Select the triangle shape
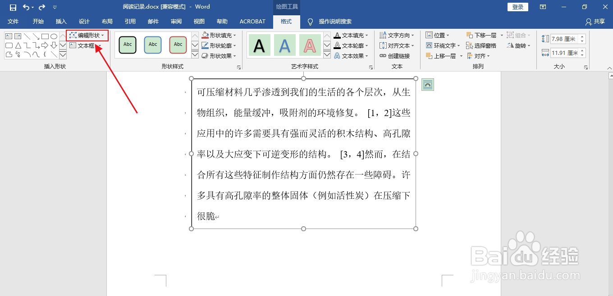The image size is (613, 296). click(x=18, y=45)
